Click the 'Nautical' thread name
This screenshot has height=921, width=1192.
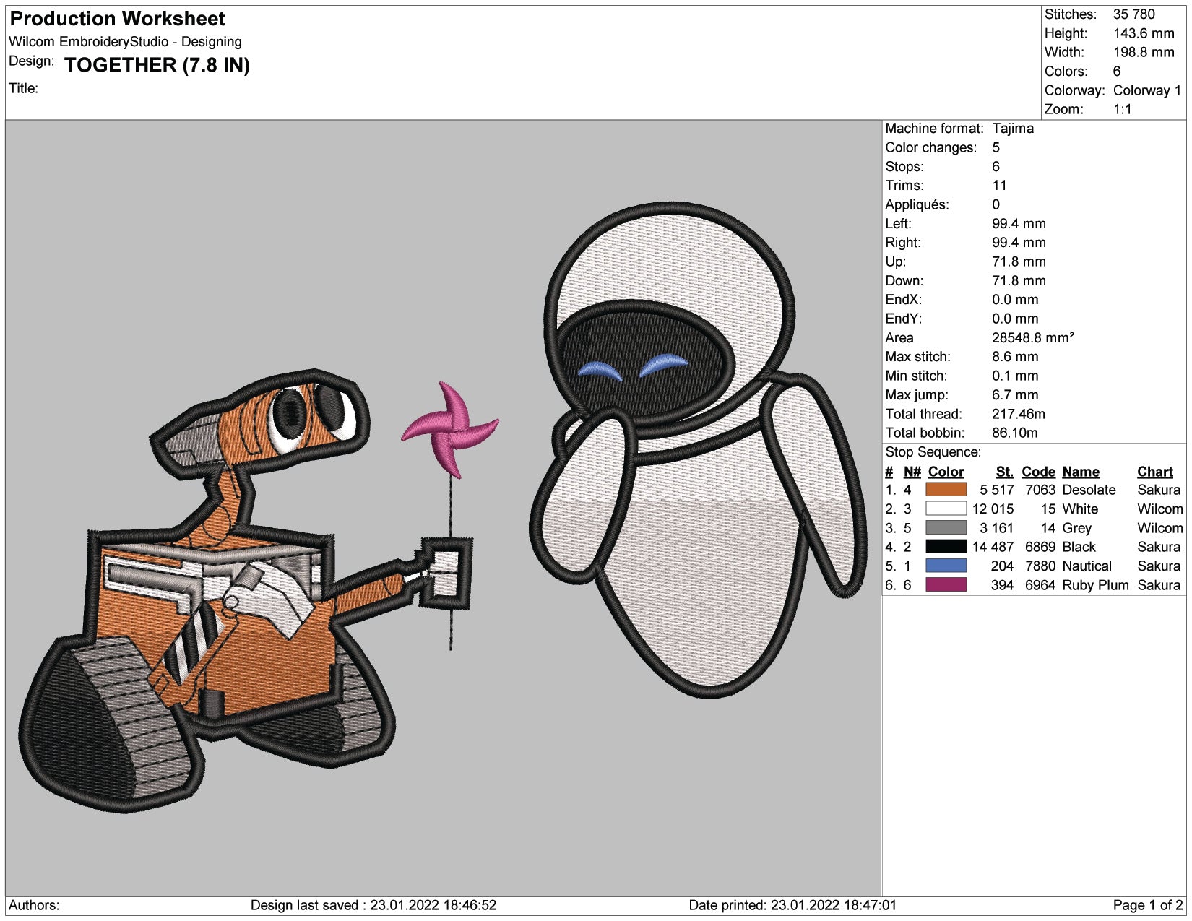1087,566
